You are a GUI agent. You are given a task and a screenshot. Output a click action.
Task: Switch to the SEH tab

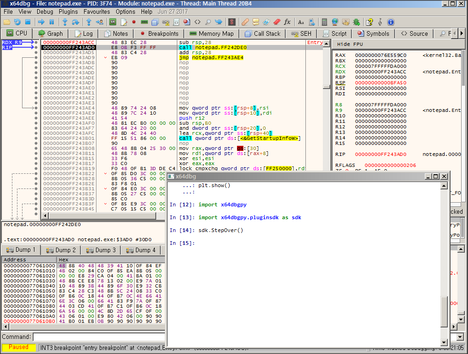coord(301,33)
